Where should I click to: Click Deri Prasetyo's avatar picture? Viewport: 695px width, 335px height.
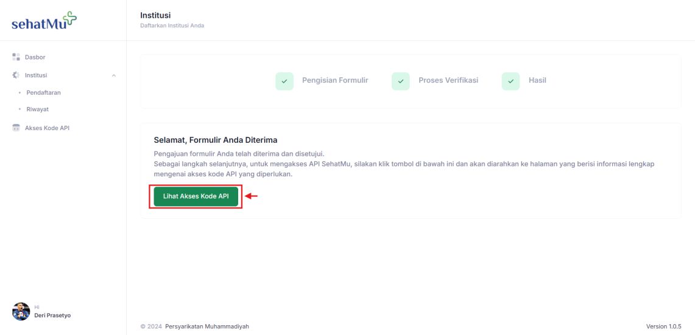(21, 311)
